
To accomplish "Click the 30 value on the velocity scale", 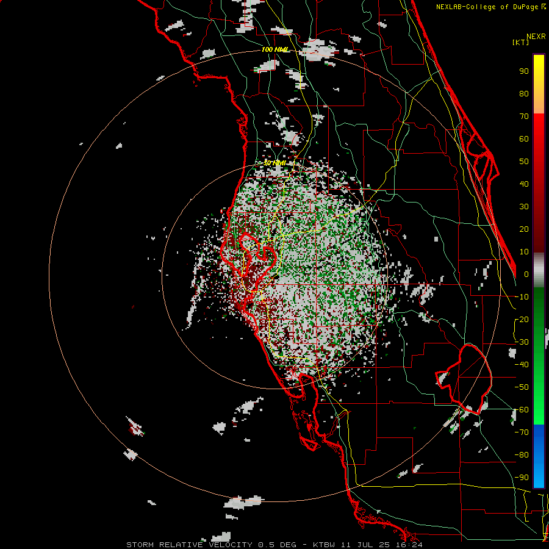I will point(524,207).
